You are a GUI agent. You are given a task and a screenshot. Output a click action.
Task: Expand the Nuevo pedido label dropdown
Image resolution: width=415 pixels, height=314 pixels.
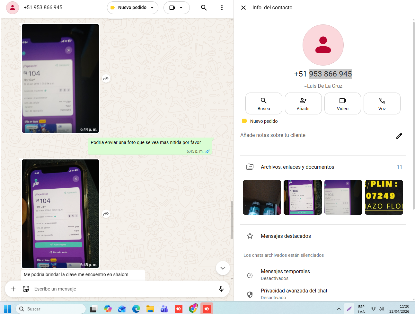point(132,8)
